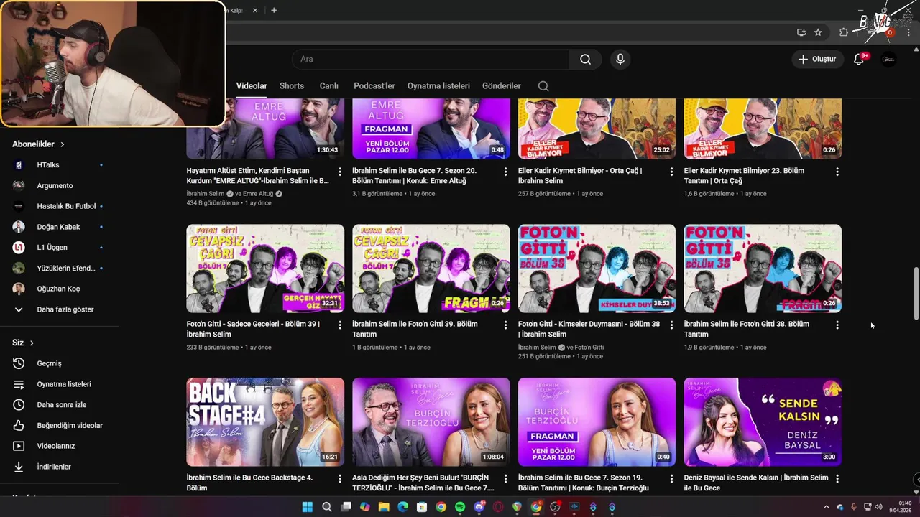Start voice search with the microphone icon
The width and height of the screenshot is (920, 517).
620,59
